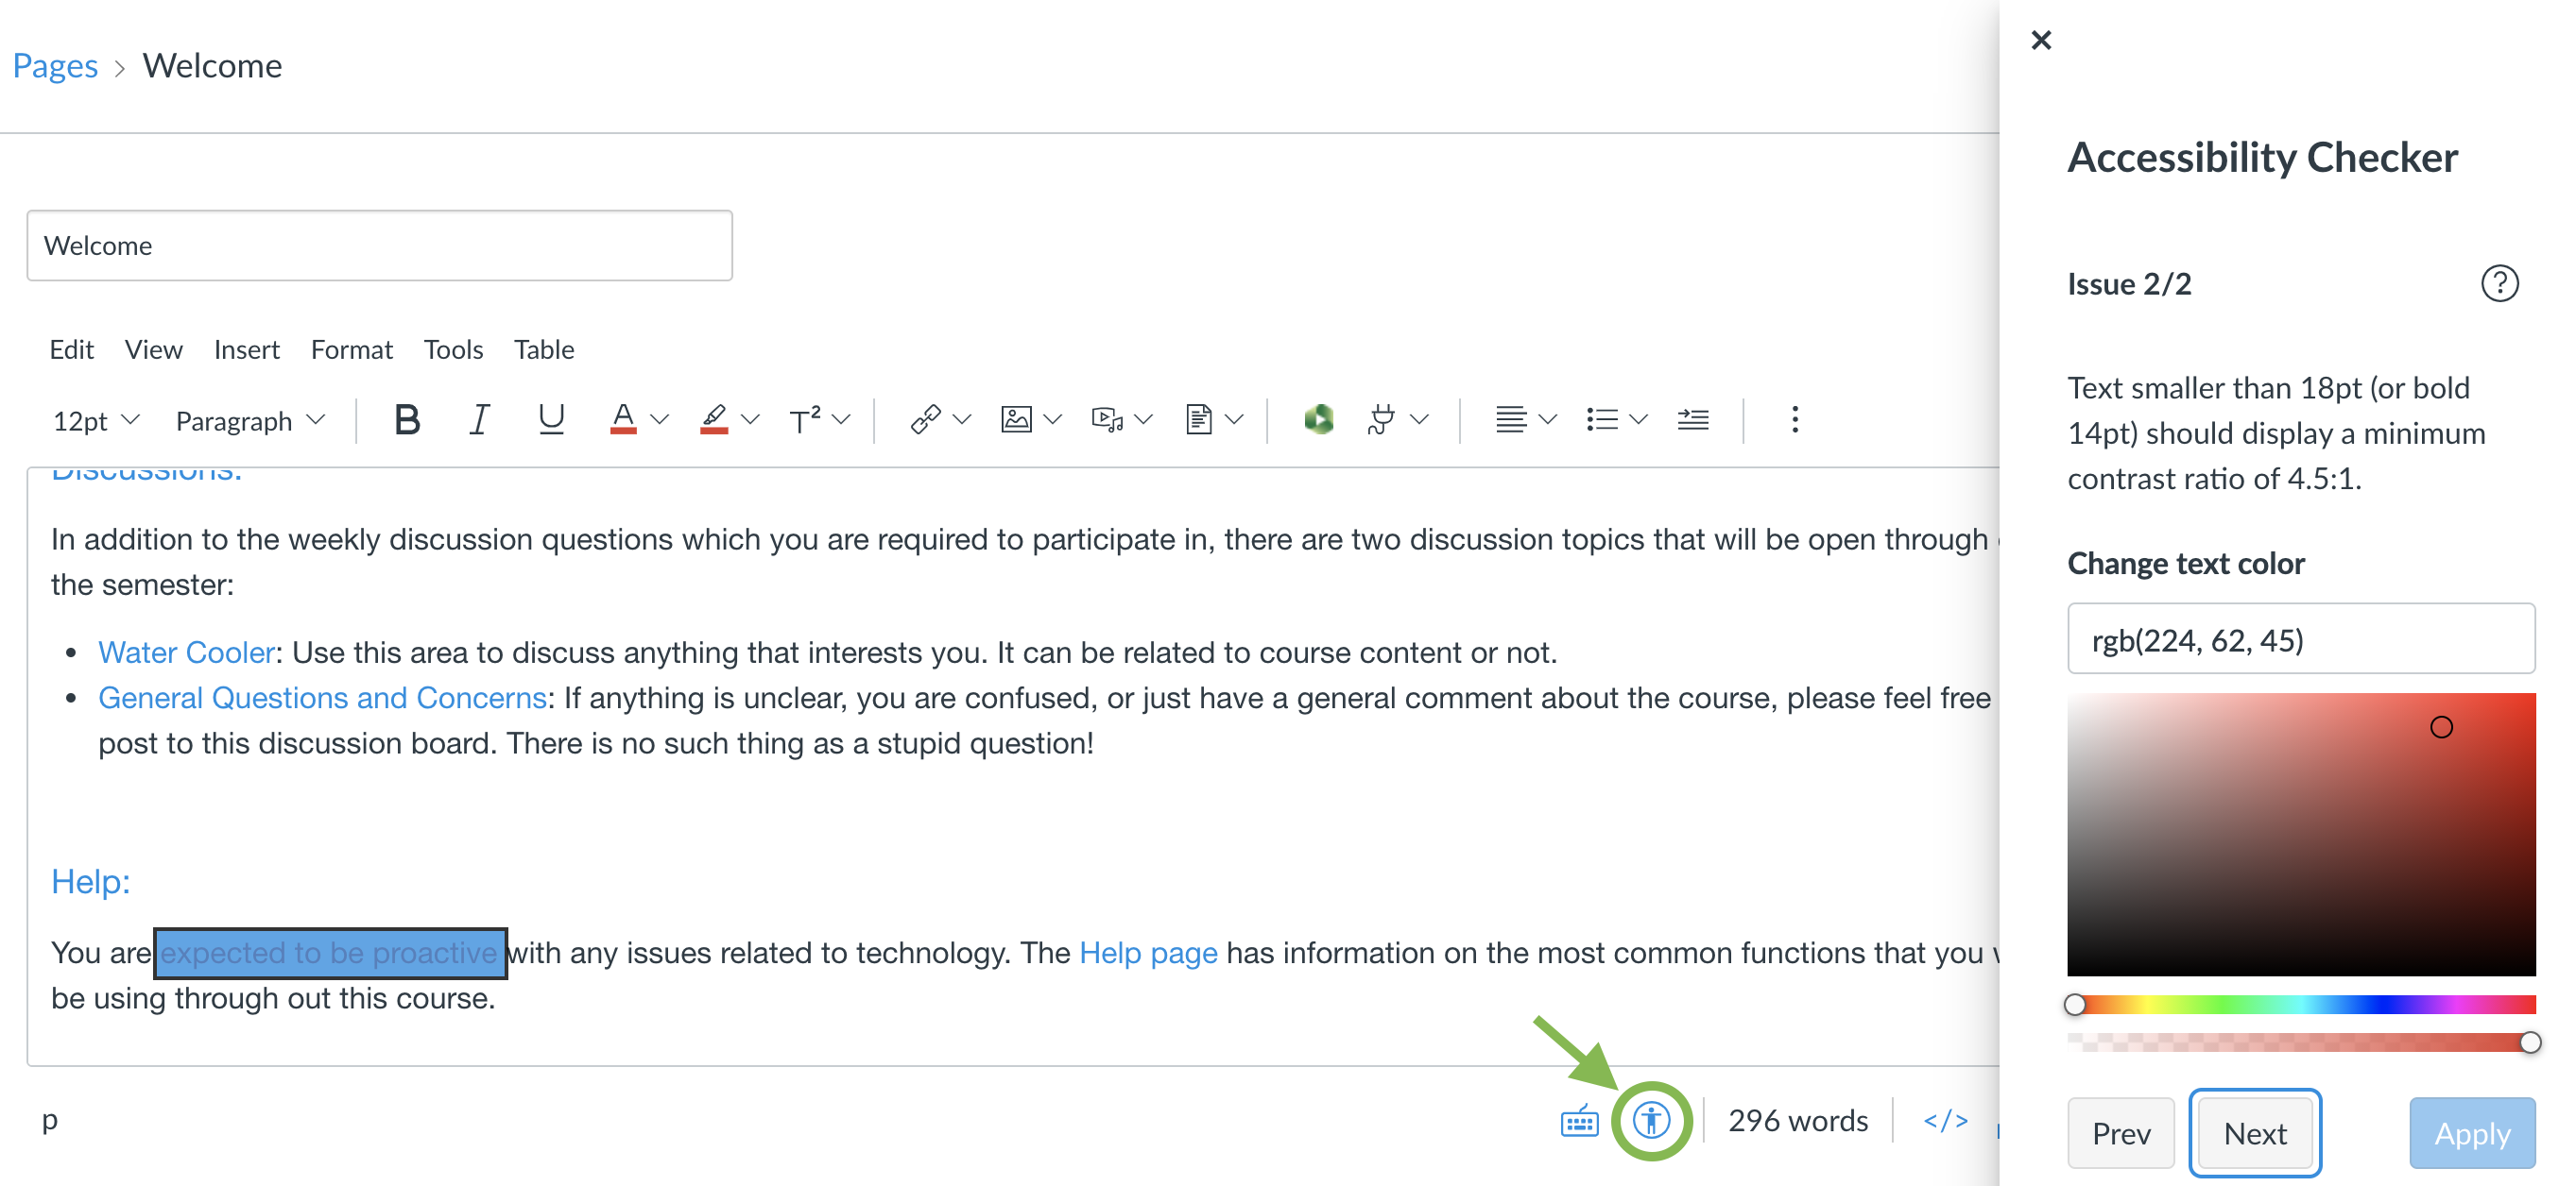Click the highlighted 'expected to be proactive' text
This screenshot has width=2576, height=1186.
[x=329, y=953]
